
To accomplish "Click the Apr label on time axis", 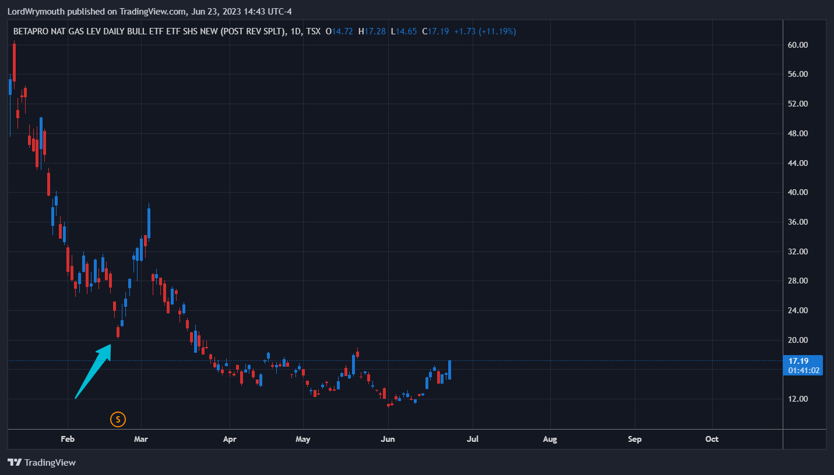I will point(230,439).
